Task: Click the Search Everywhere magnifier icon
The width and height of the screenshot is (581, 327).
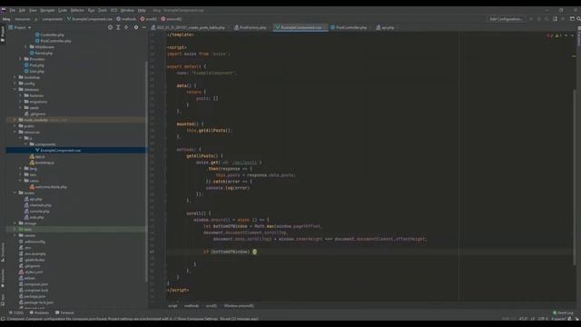Action: (x=578, y=19)
